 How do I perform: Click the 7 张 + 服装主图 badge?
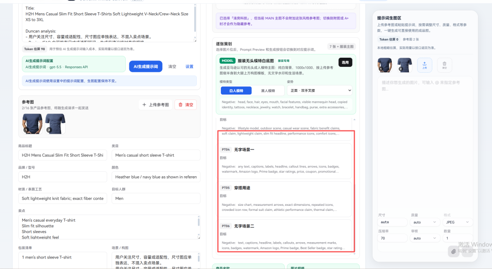(341, 46)
